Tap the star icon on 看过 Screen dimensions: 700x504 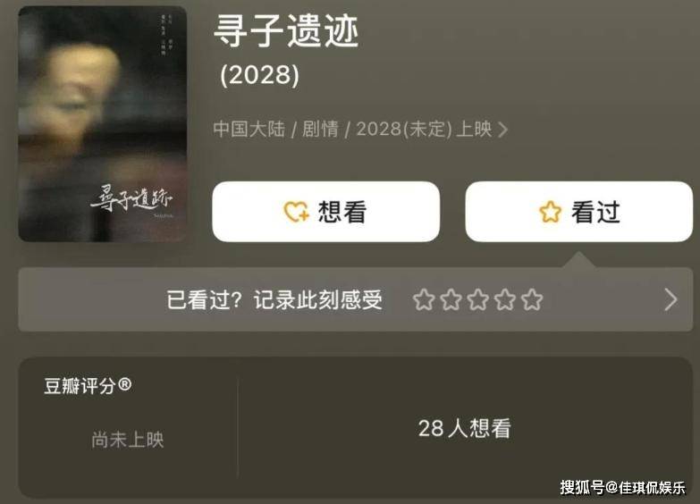pos(550,212)
